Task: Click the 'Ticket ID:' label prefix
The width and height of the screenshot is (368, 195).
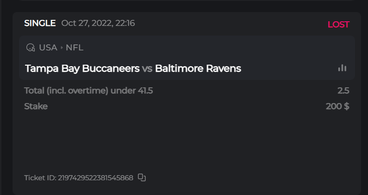Action: click(40, 178)
